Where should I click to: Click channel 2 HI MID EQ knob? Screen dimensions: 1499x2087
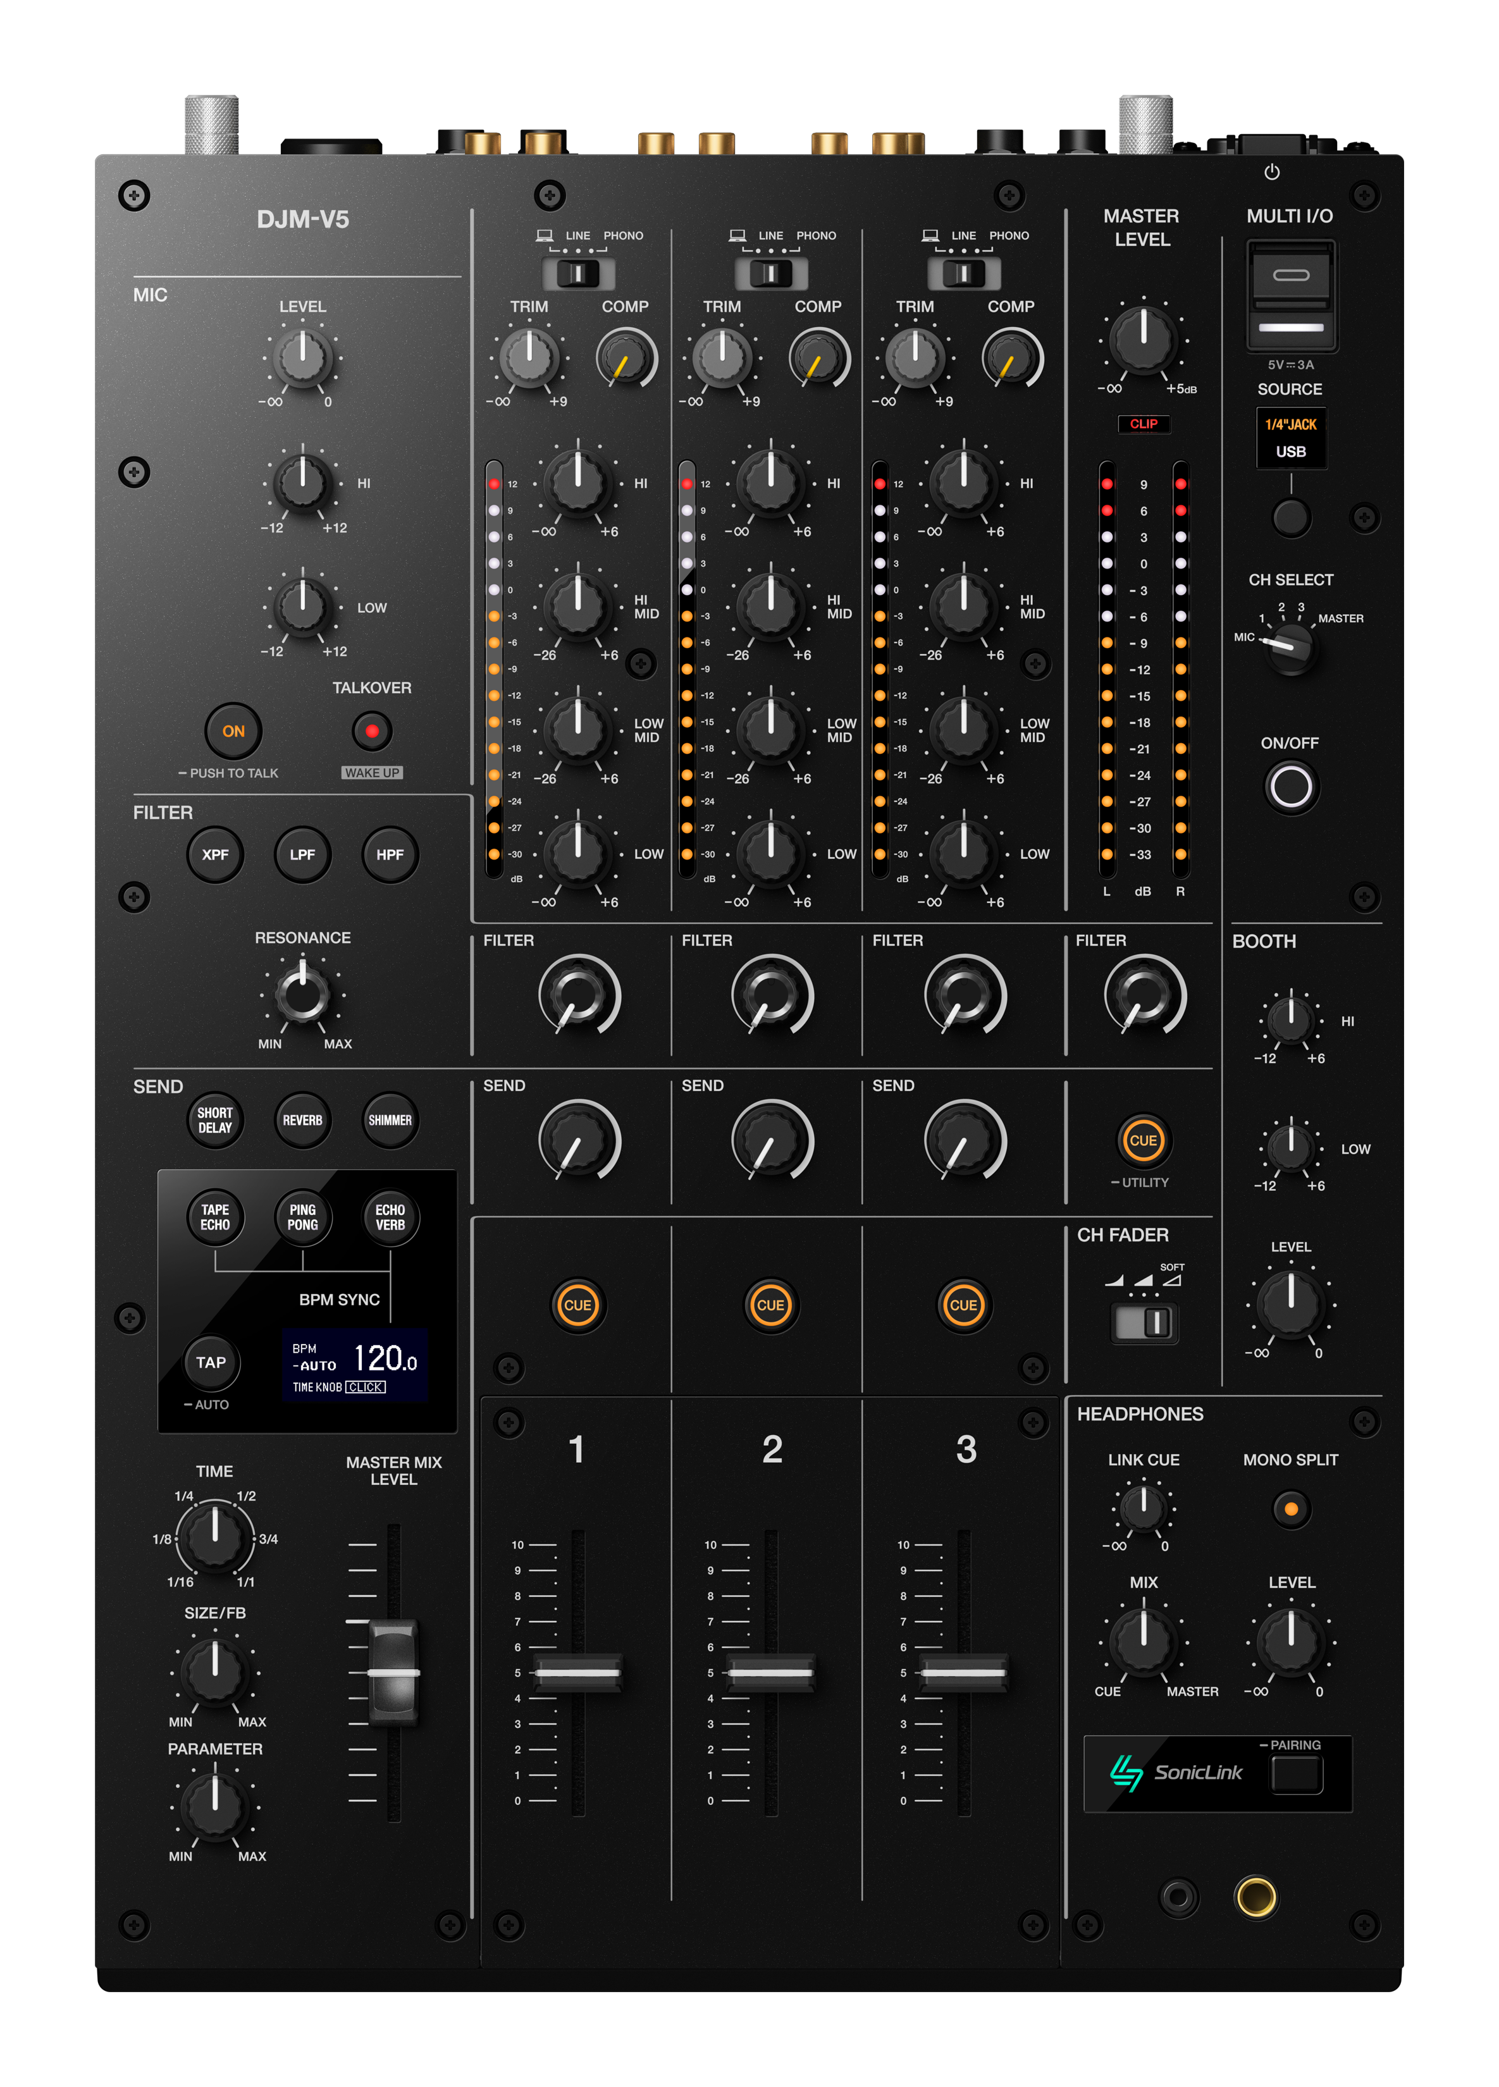click(x=771, y=606)
